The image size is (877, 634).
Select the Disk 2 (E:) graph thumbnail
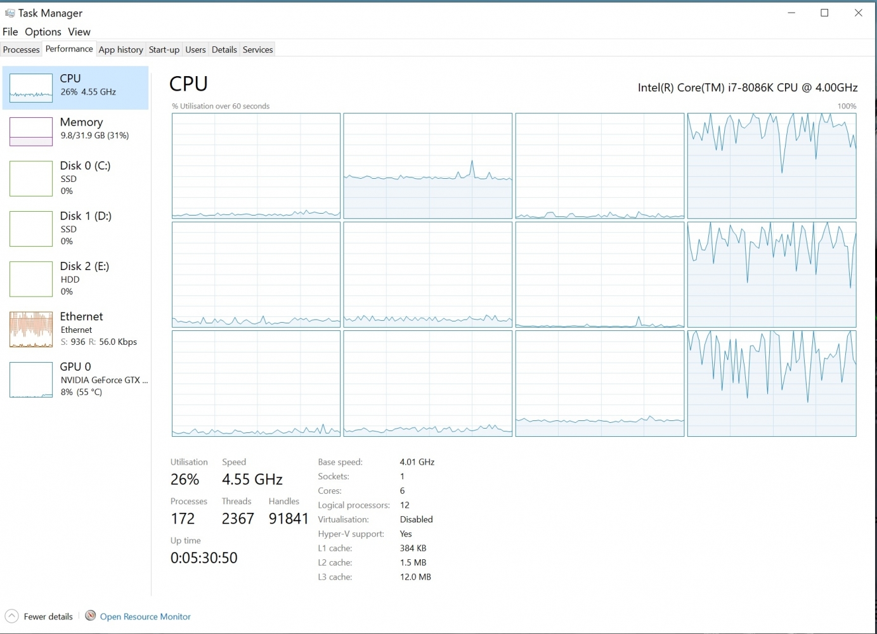point(31,279)
